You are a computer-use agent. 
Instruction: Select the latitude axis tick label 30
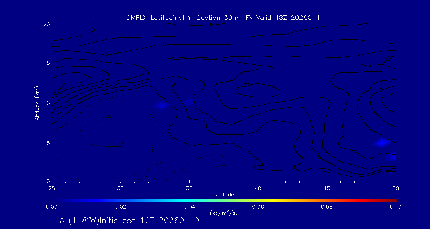pyautogui.click(x=120, y=189)
